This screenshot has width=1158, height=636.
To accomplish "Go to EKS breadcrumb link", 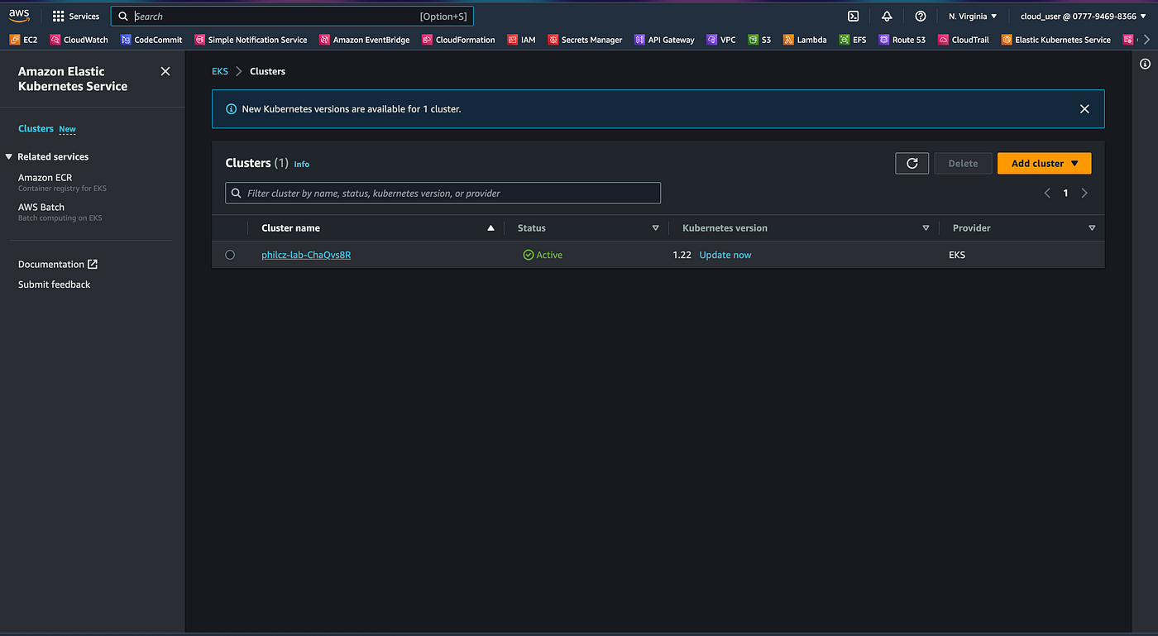I will [220, 71].
